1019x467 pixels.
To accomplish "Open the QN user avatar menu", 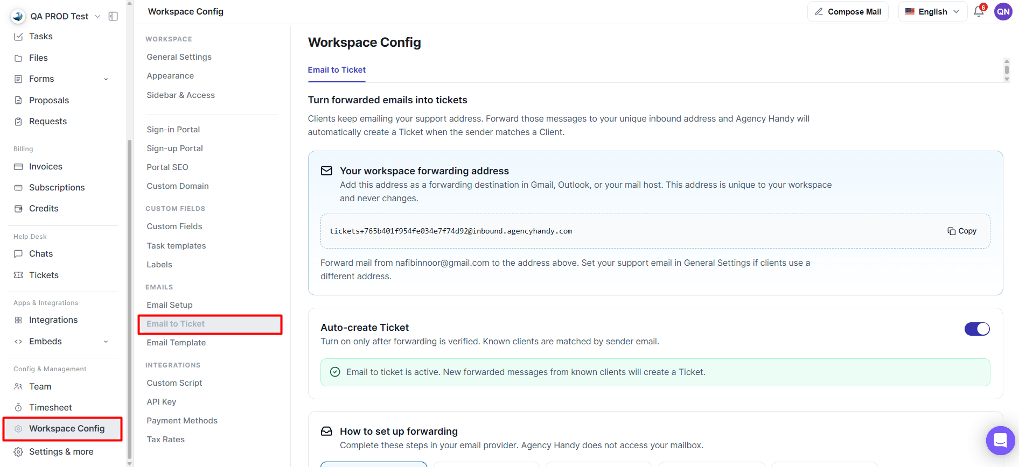I will [x=1003, y=11].
